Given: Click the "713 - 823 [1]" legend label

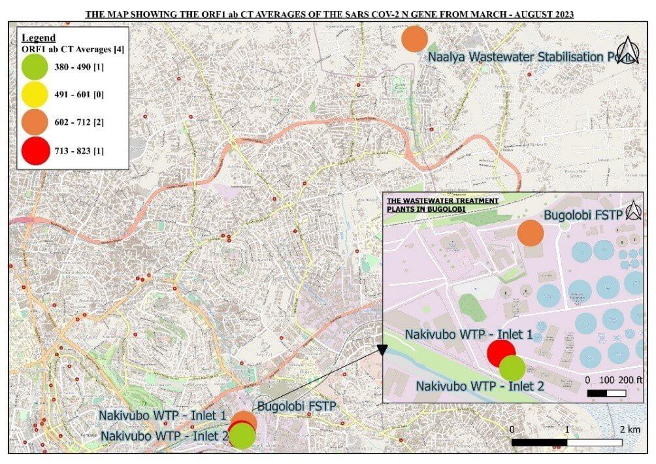Looking at the screenshot, I should coord(79,150).
